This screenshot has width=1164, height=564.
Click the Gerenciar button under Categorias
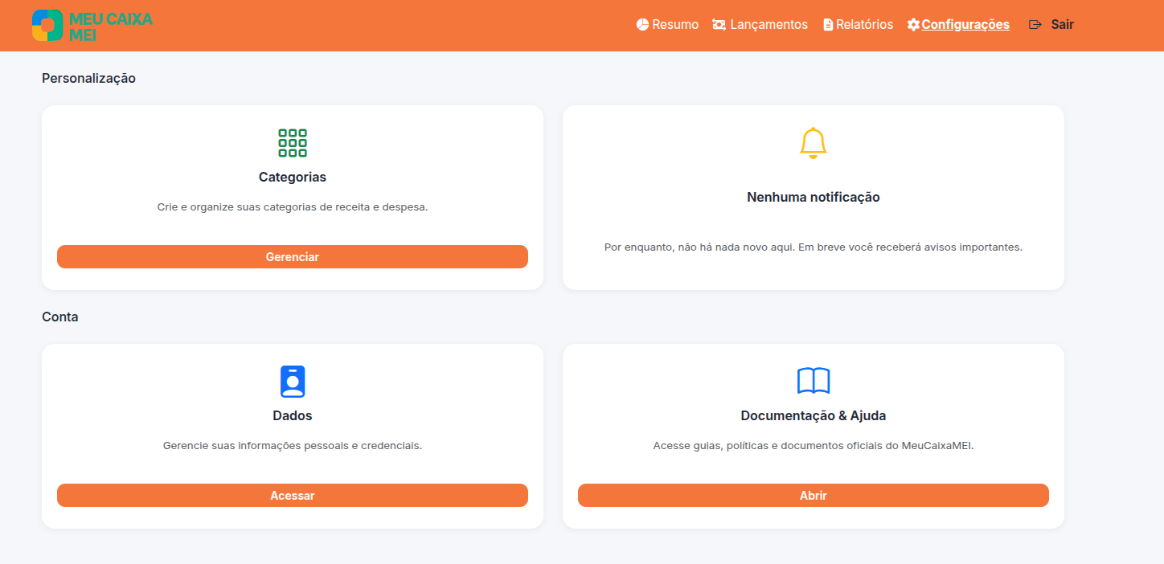[293, 256]
